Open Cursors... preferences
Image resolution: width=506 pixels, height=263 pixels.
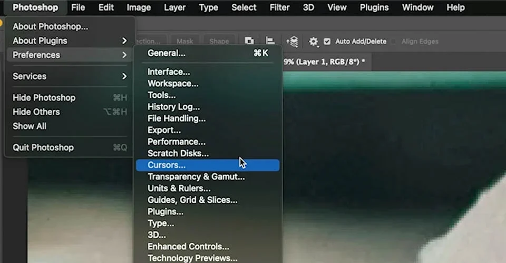[x=208, y=165]
